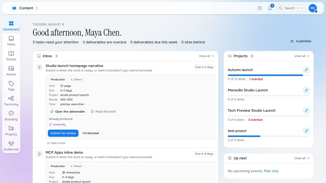Open Tags in the sidebar
The image size is (326, 183).
tap(11, 86)
